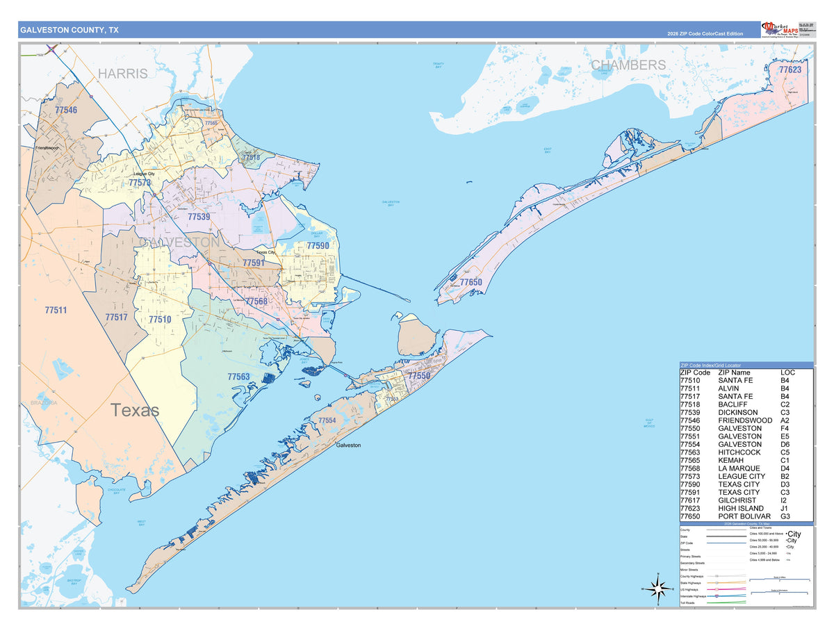Click the 'League City' city name on the map
Viewport: 834px width, 631px height.
click(x=145, y=174)
